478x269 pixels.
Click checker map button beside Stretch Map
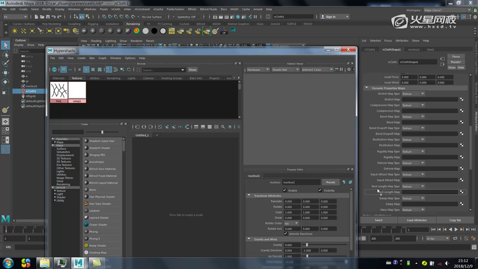coord(461,99)
